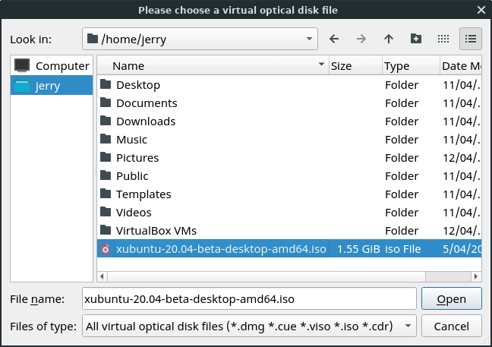This screenshot has height=347, width=492.
Task: Open the Files of type dropdown
Action: click(x=408, y=326)
